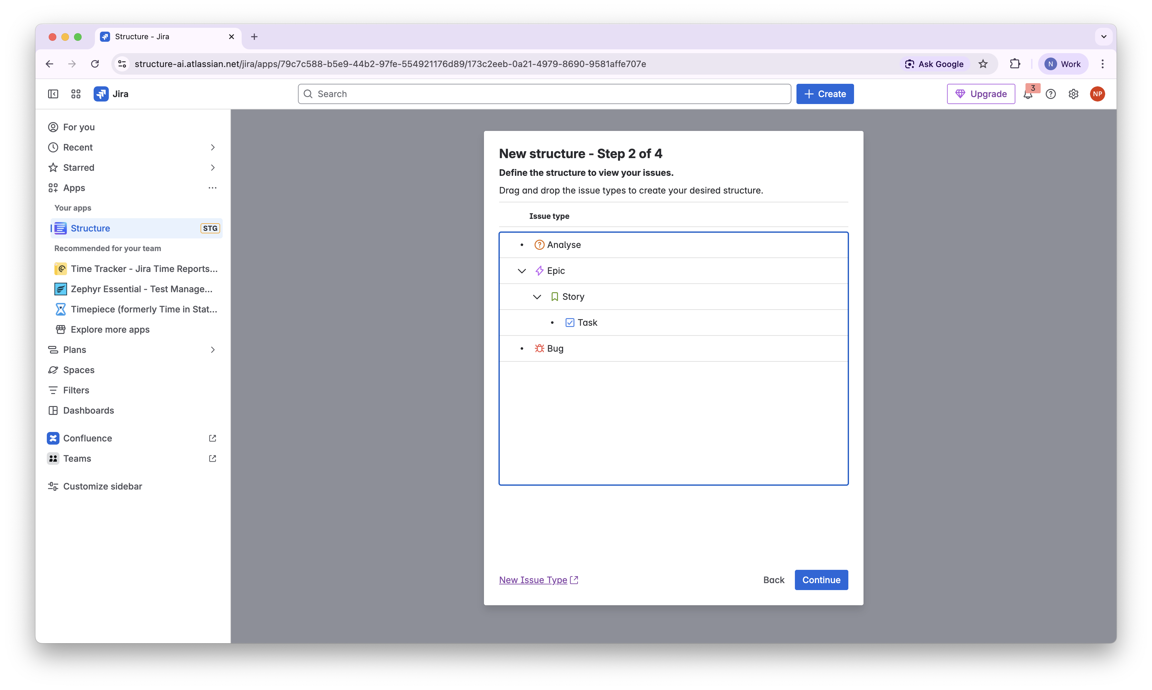Select the Bug issue type row

pyautogui.click(x=555, y=348)
